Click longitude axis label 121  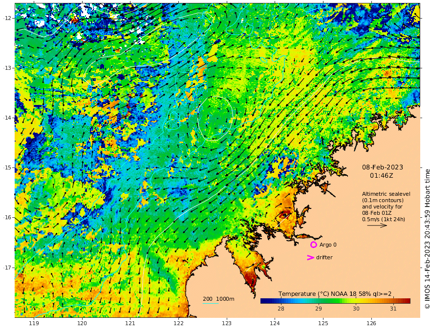coord(130,323)
